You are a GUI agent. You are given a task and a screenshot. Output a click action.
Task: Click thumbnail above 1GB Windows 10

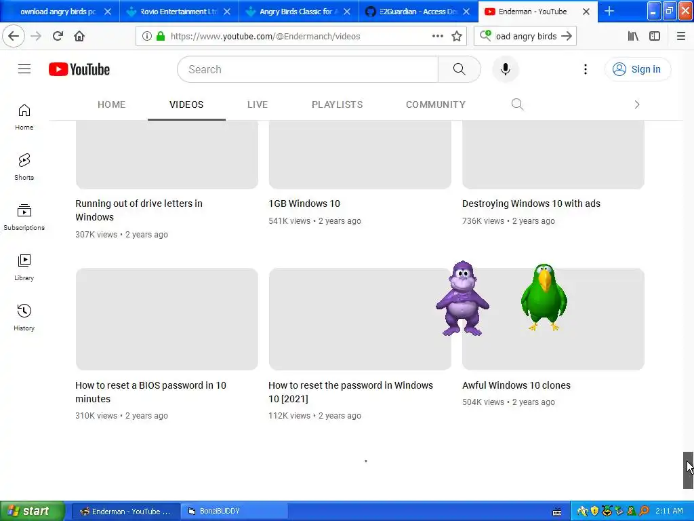pos(360,155)
